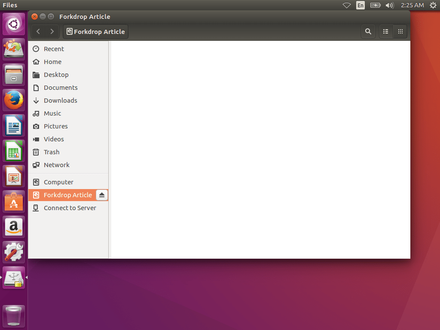The width and height of the screenshot is (440, 330).
Task: Open the Music folder
Action: (68, 113)
